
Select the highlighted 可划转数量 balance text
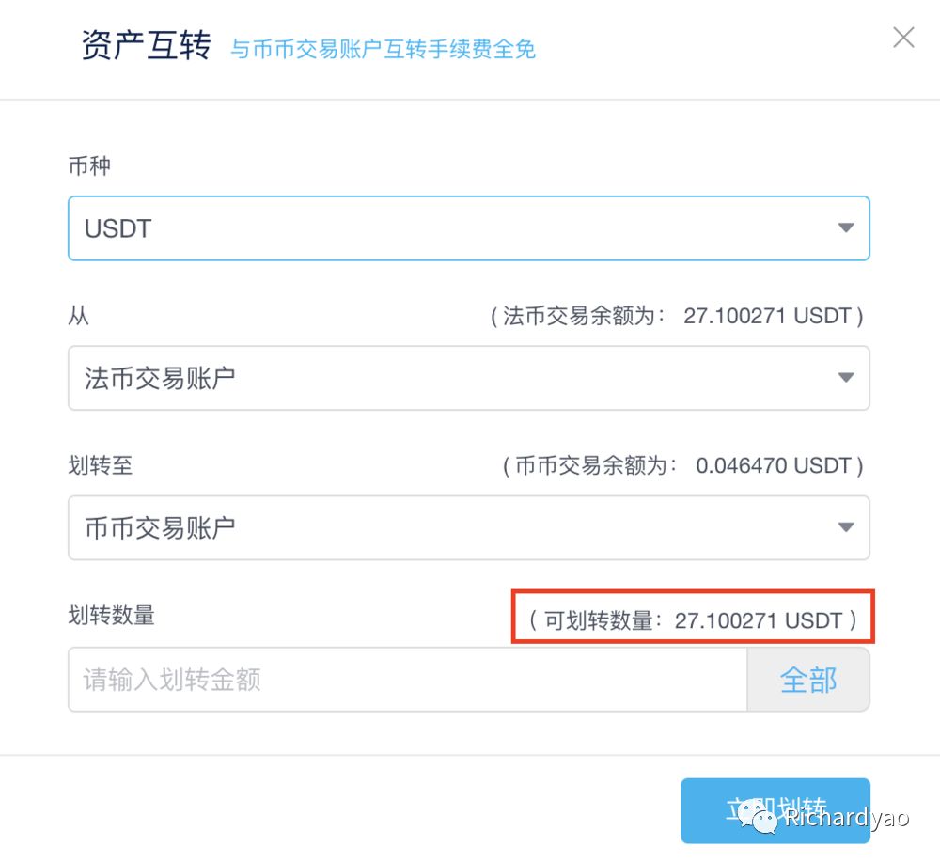coord(693,619)
